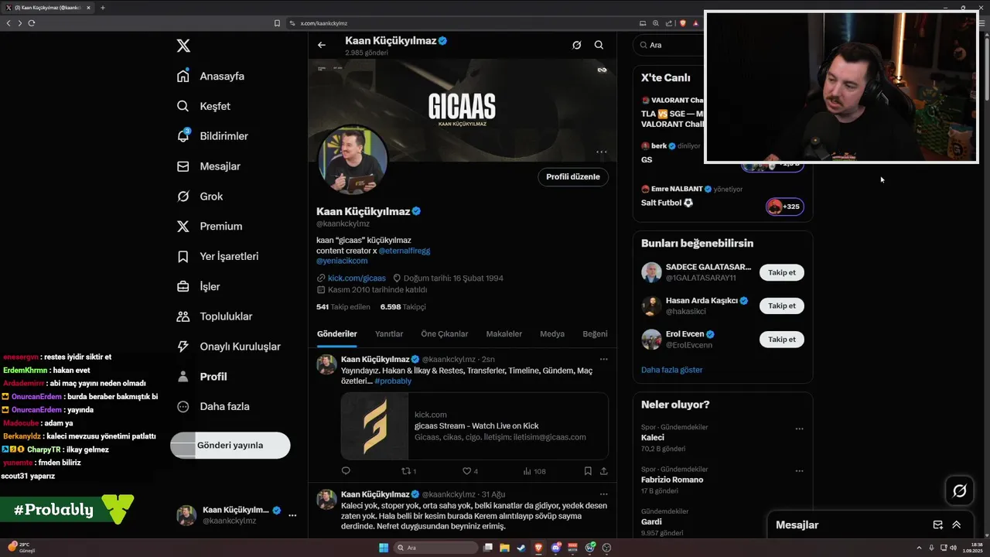Click #probably hashtag in first post
Viewport: 990px width, 557px height.
point(393,381)
